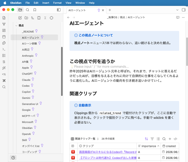Toggle importance column sort arrow
The width and height of the screenshot is (188, 162).
(x=158, y=146)
